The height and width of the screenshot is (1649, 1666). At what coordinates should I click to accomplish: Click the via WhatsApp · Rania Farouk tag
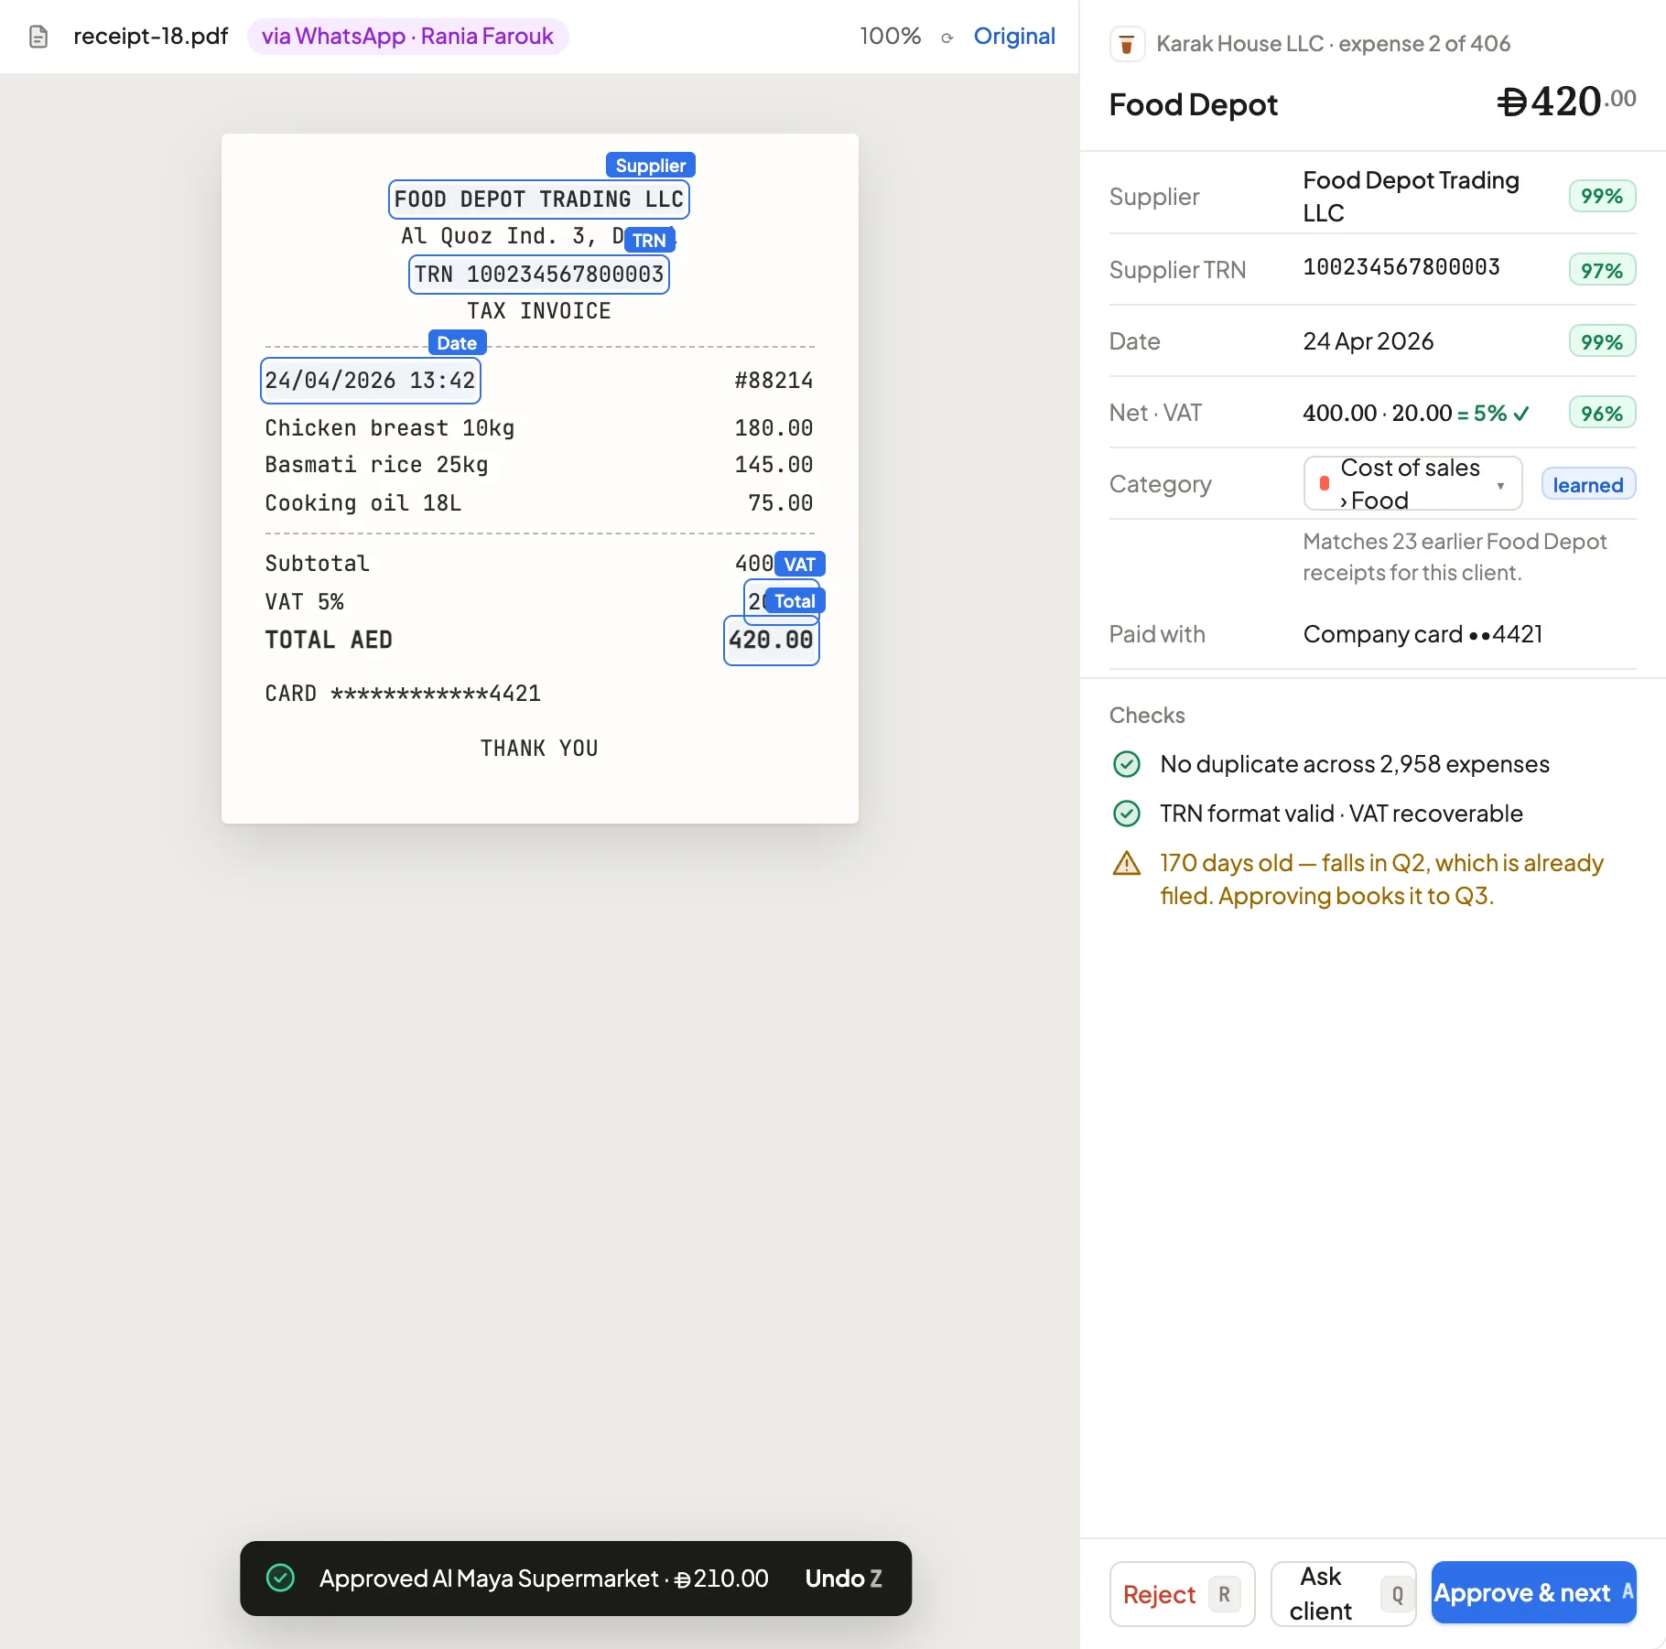pyautogui.click(x=407, y=37)
